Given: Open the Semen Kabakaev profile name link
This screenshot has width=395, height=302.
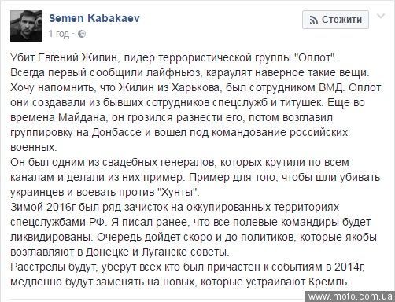Looking at the screenshot, I should point(94,18).
